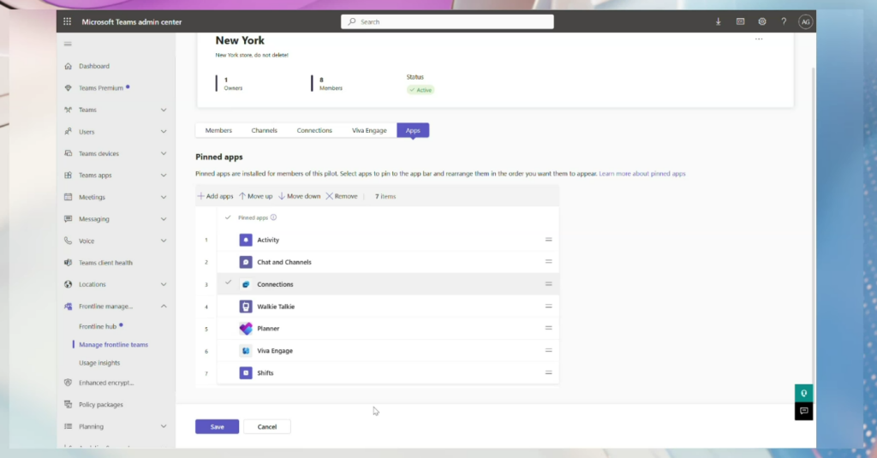Click the Activity app icon
This screenshot has width=877, height=458.
[246, 240]
